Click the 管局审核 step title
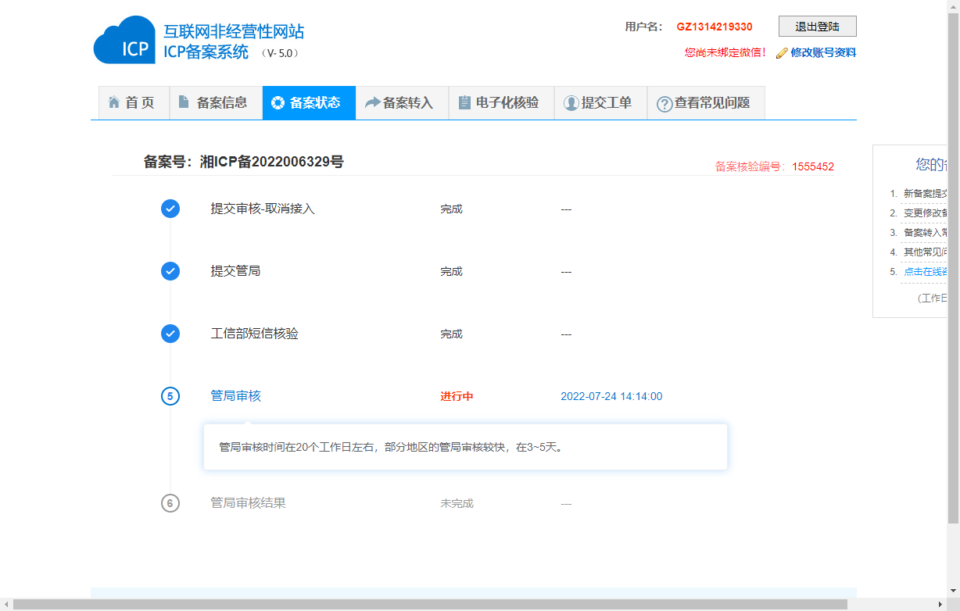The height and width of the screenshot is (611, 960). click(236, 396)
